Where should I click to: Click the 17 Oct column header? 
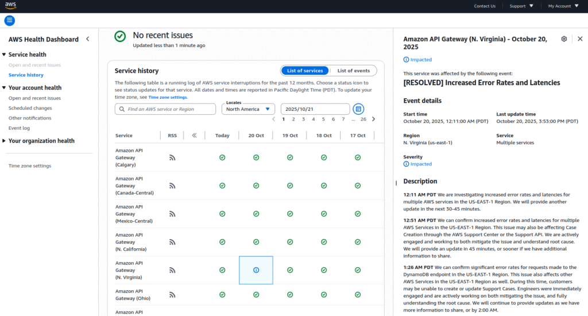[358, 136]
